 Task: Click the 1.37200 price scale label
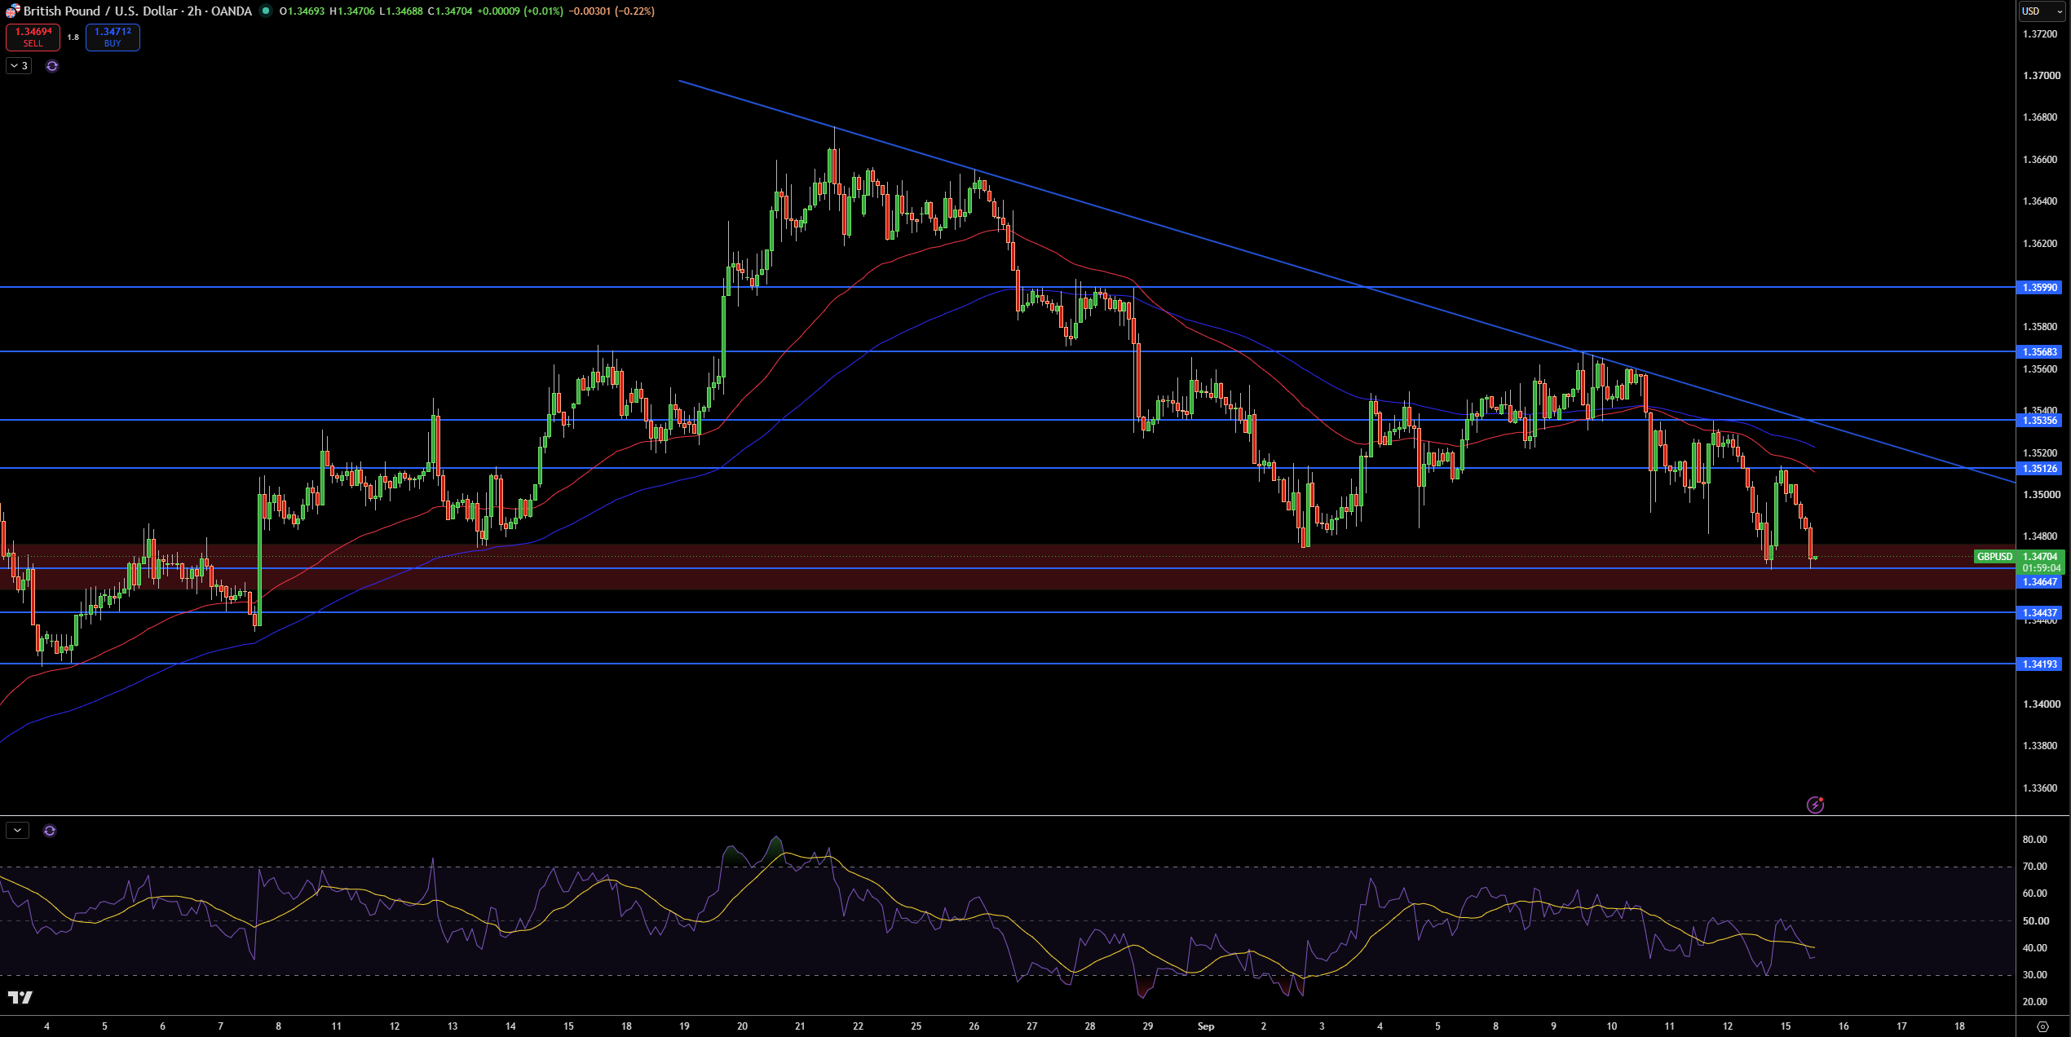[2040, 34]
